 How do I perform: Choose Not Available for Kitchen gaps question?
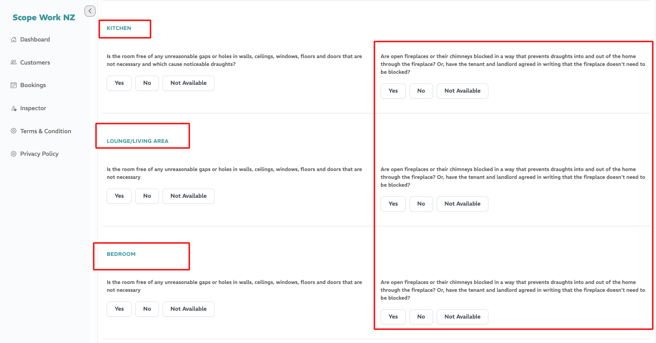(x=188, y=83)
